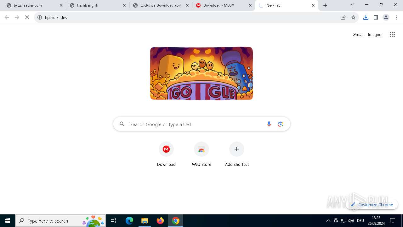Switch to the flashbang.sh tab
Screen dimensions: 403x227
click(97, 5)
